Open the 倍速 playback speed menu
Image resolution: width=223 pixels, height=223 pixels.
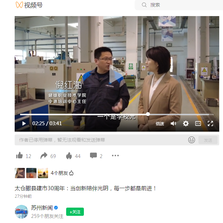[x=160, y=123]
